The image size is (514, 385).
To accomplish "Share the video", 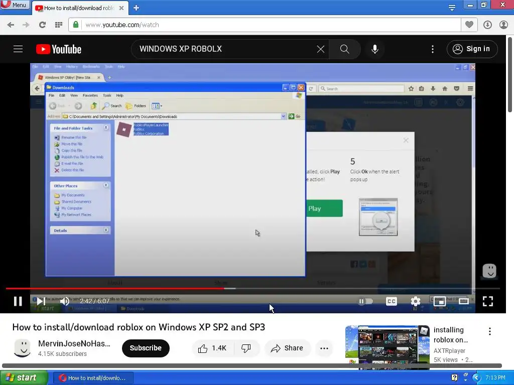I will 287,348.
